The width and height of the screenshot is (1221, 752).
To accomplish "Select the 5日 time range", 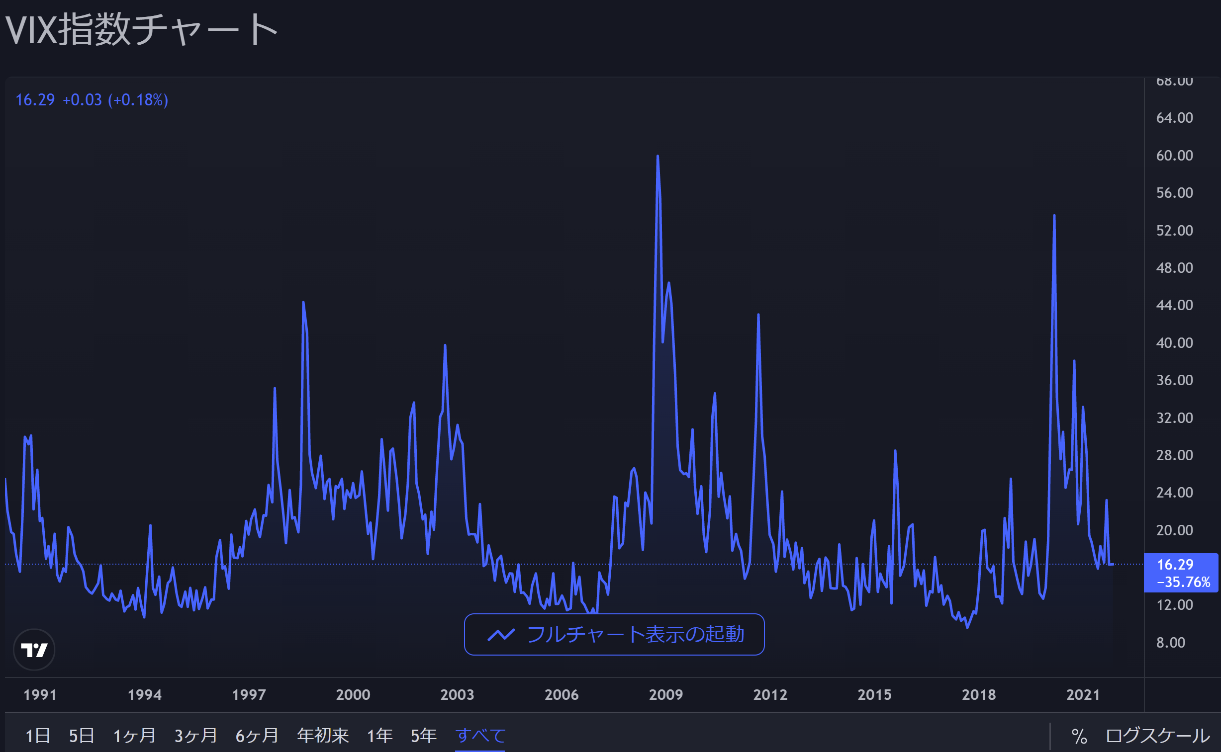I will coord(82,736).
